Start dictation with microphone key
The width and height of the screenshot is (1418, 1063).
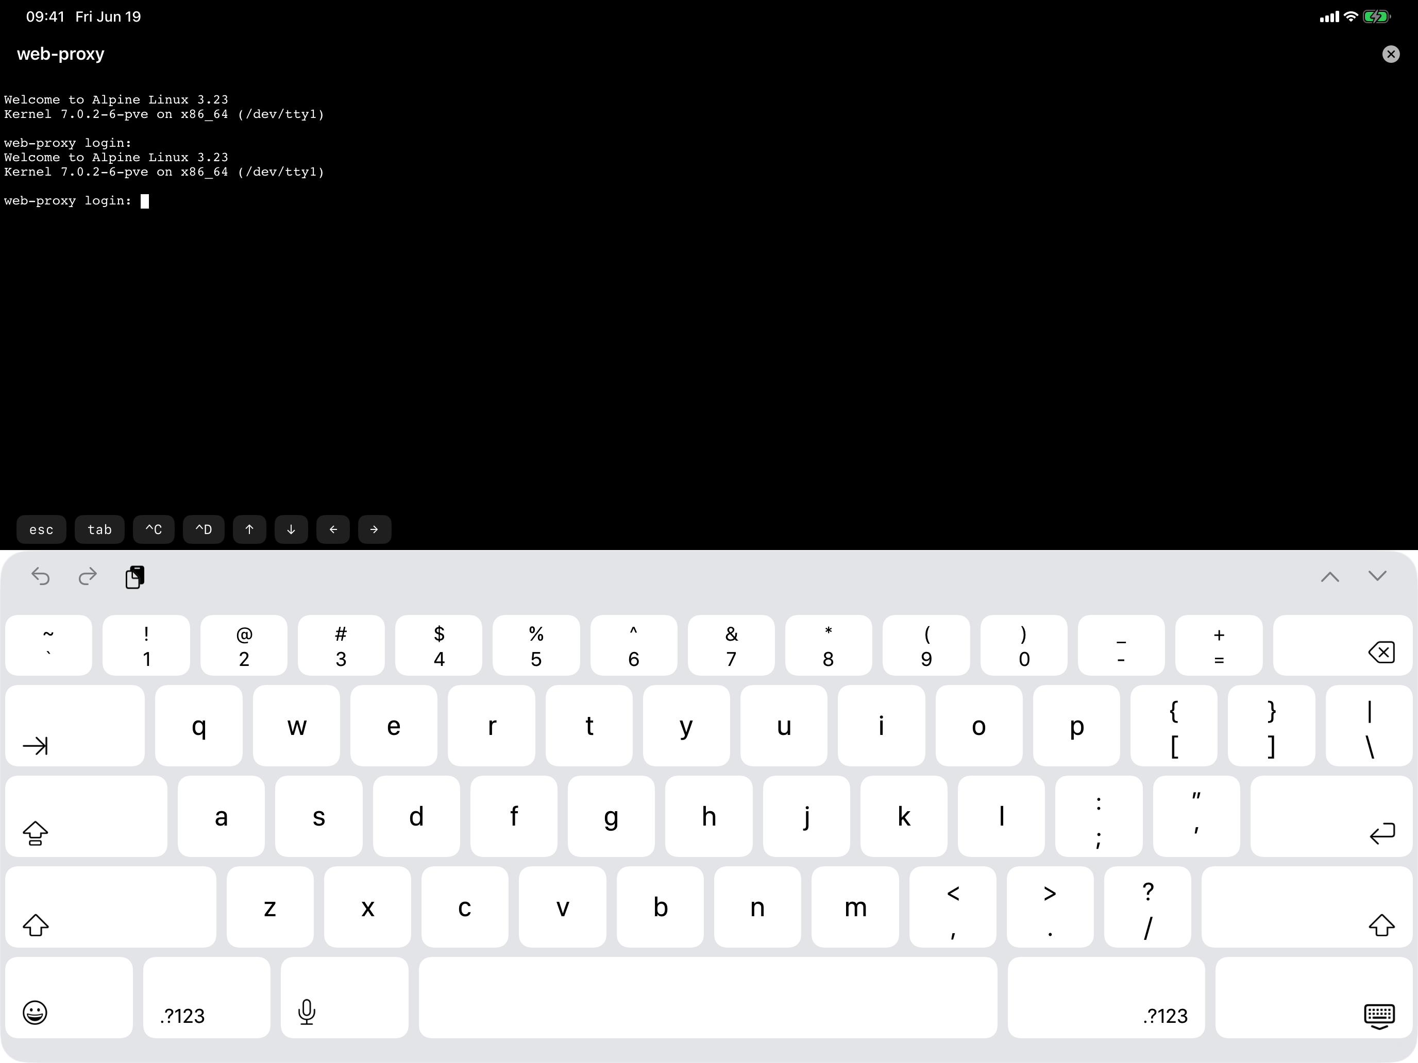344,997
